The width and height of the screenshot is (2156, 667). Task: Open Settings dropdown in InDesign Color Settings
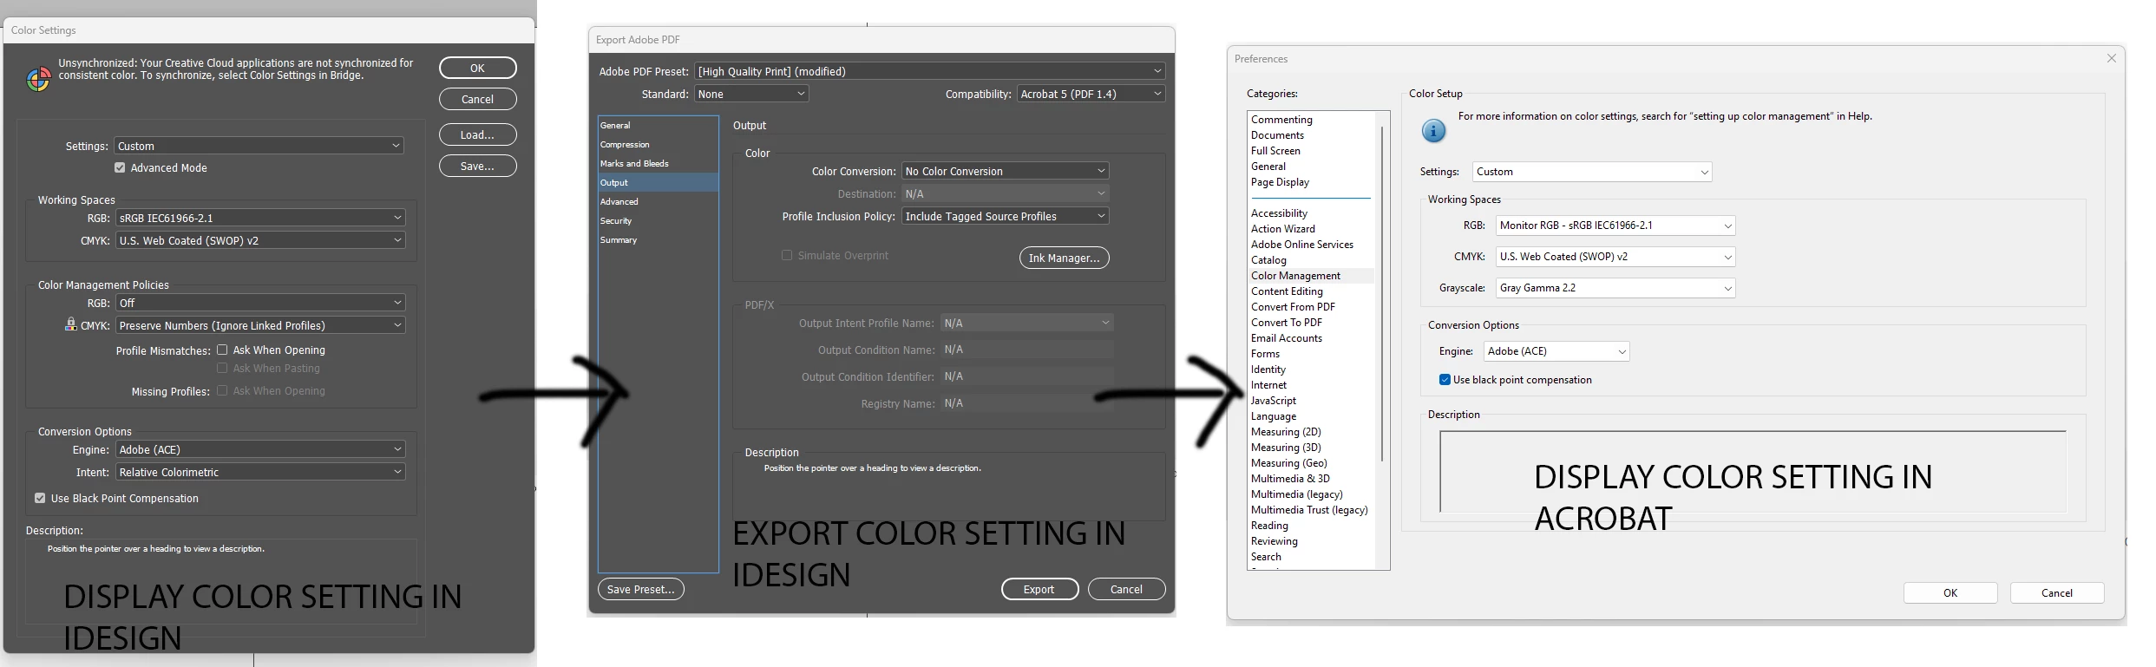point(259,146)
